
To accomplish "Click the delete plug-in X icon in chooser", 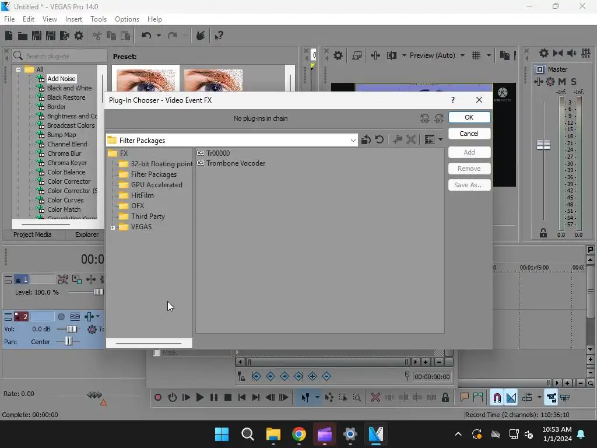I will point(411,139).
